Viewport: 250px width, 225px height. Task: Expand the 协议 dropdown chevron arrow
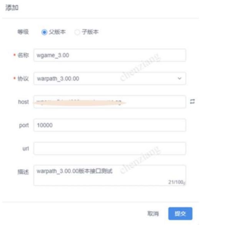pos(180,78)
